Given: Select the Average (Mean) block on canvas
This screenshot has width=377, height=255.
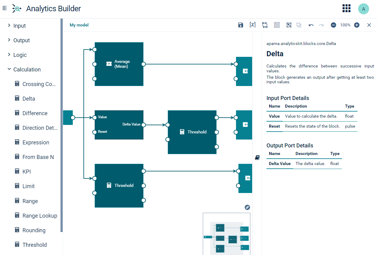Looking at the screenshot, I should pos(119,64).
